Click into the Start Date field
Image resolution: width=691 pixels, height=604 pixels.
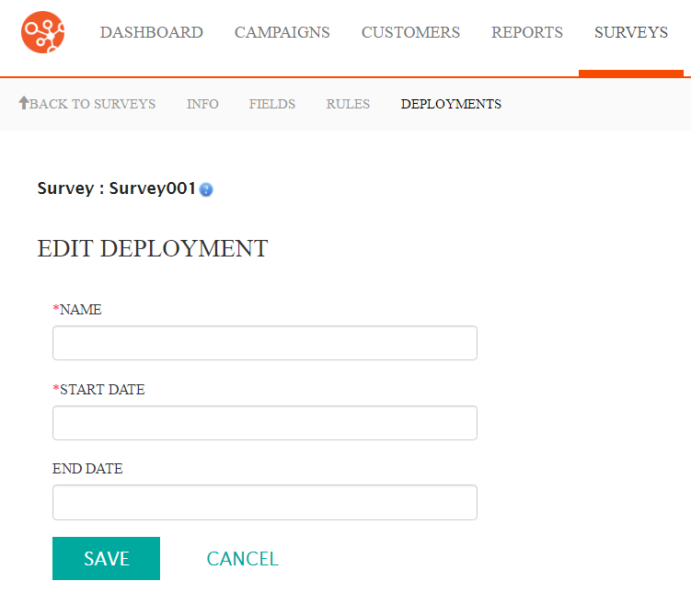[x=265, y=423]
